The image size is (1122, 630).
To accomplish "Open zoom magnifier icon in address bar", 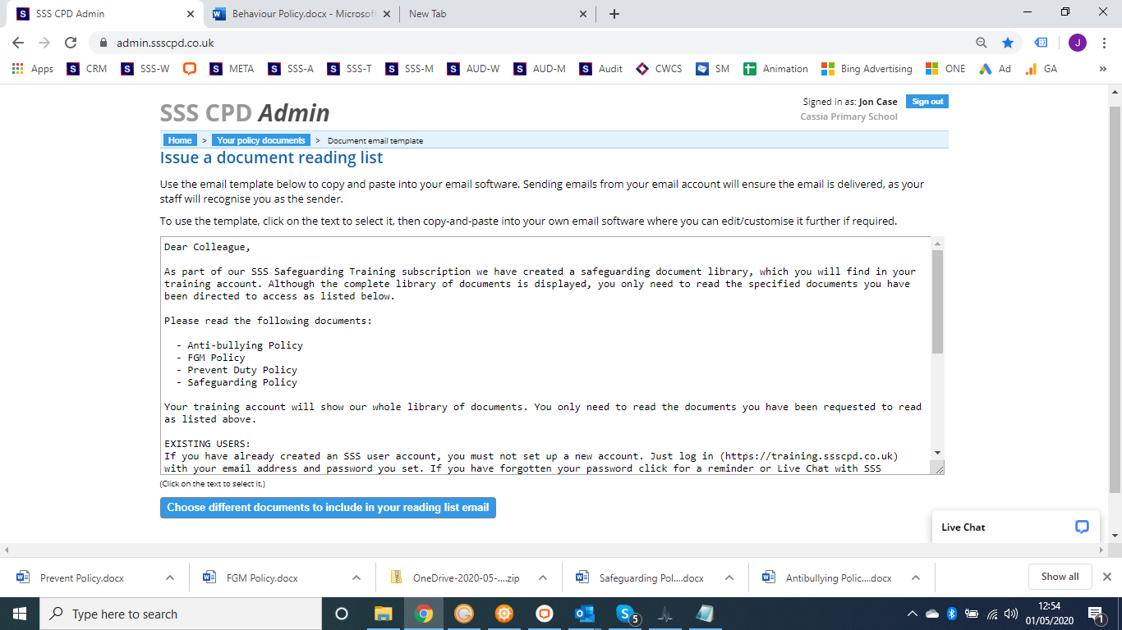I will click(x=982, y=43).
